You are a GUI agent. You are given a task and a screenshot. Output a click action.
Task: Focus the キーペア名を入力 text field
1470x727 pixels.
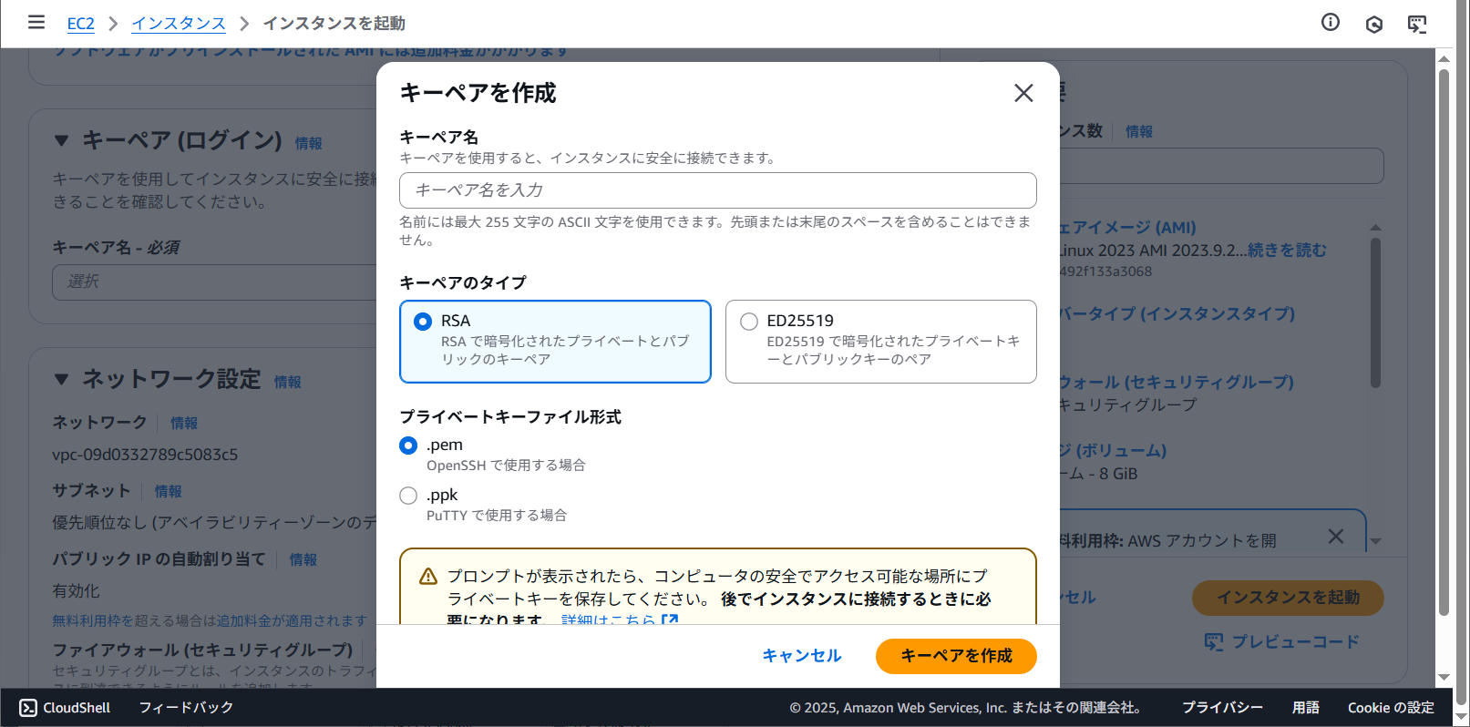pyautogui.click(x=717, y=190)
